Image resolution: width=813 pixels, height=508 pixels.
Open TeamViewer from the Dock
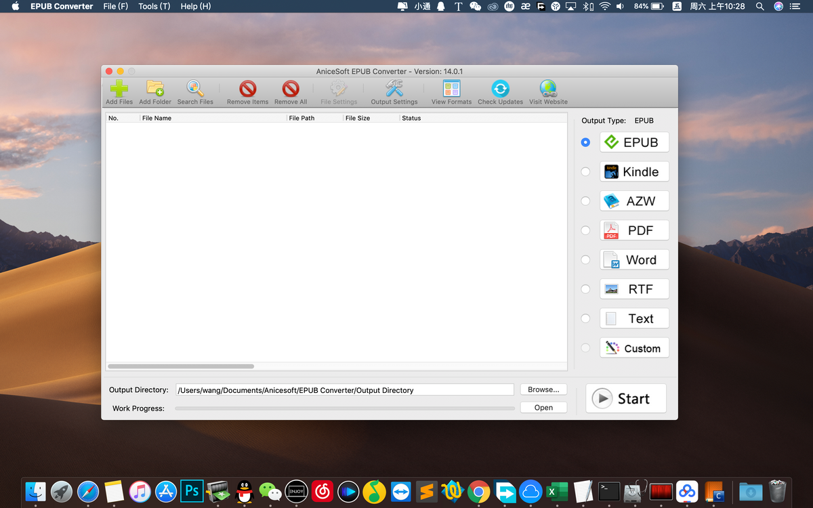(x=400, y=491)
